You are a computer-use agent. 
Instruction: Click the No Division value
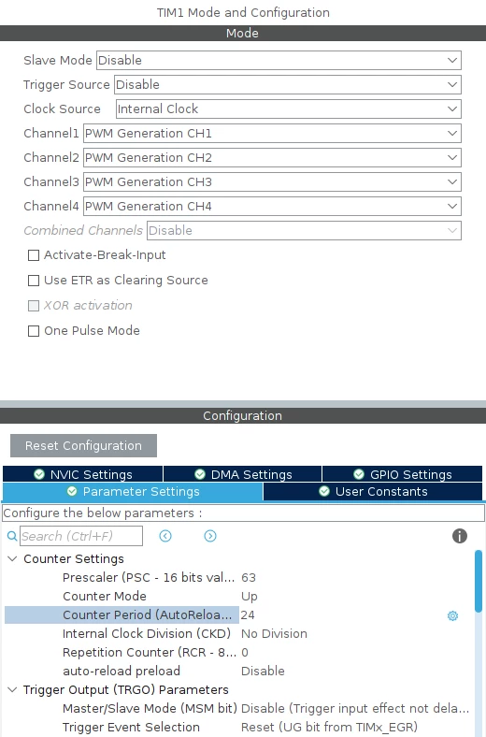(274, 633)
